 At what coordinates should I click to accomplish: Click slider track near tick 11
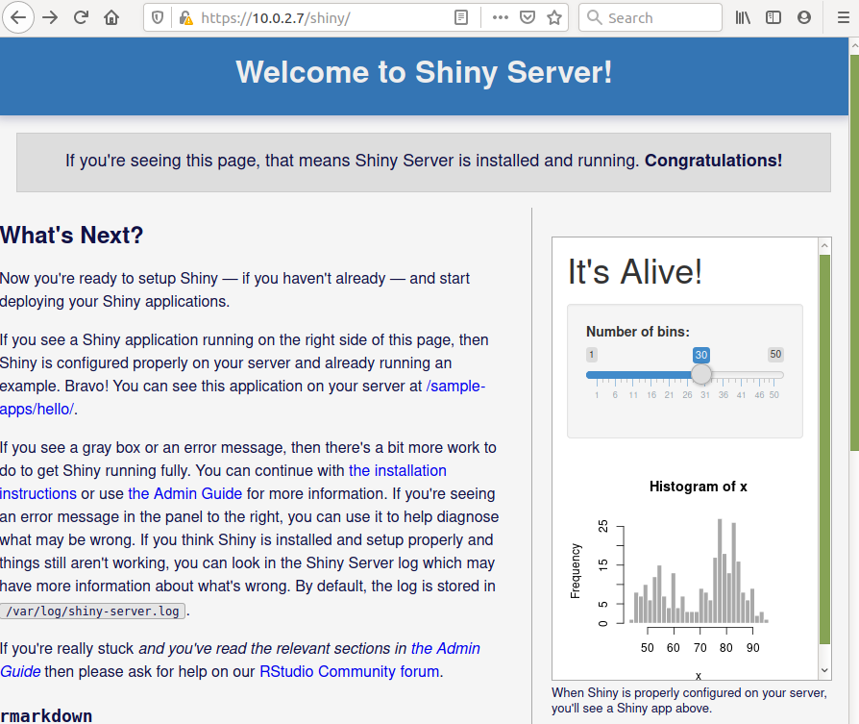(x=633, y=375)
